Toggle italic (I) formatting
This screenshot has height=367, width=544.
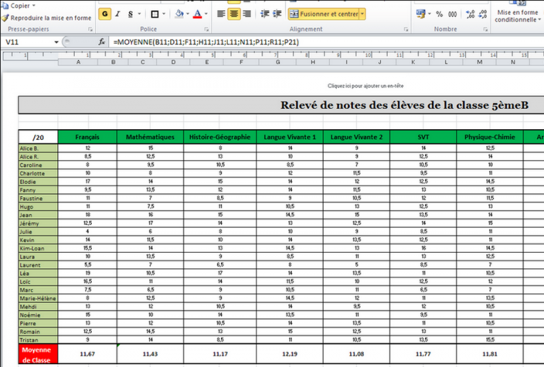[x=118, y=14]
